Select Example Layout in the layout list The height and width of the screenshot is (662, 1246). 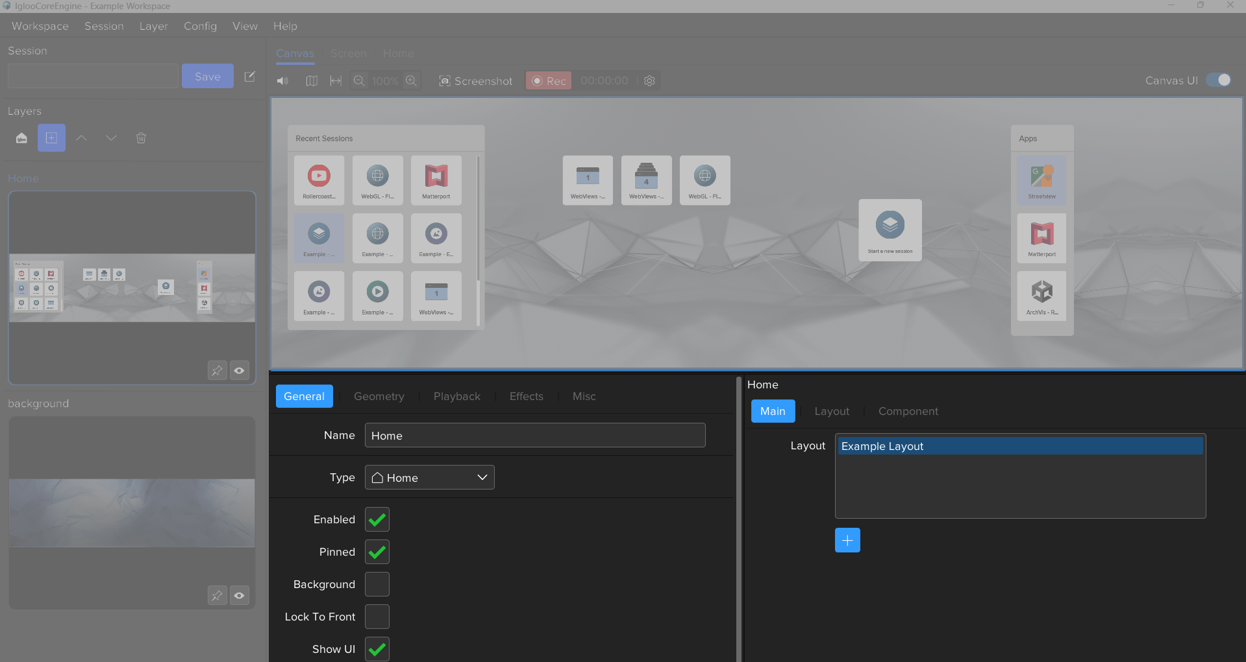click(1019, 446)
